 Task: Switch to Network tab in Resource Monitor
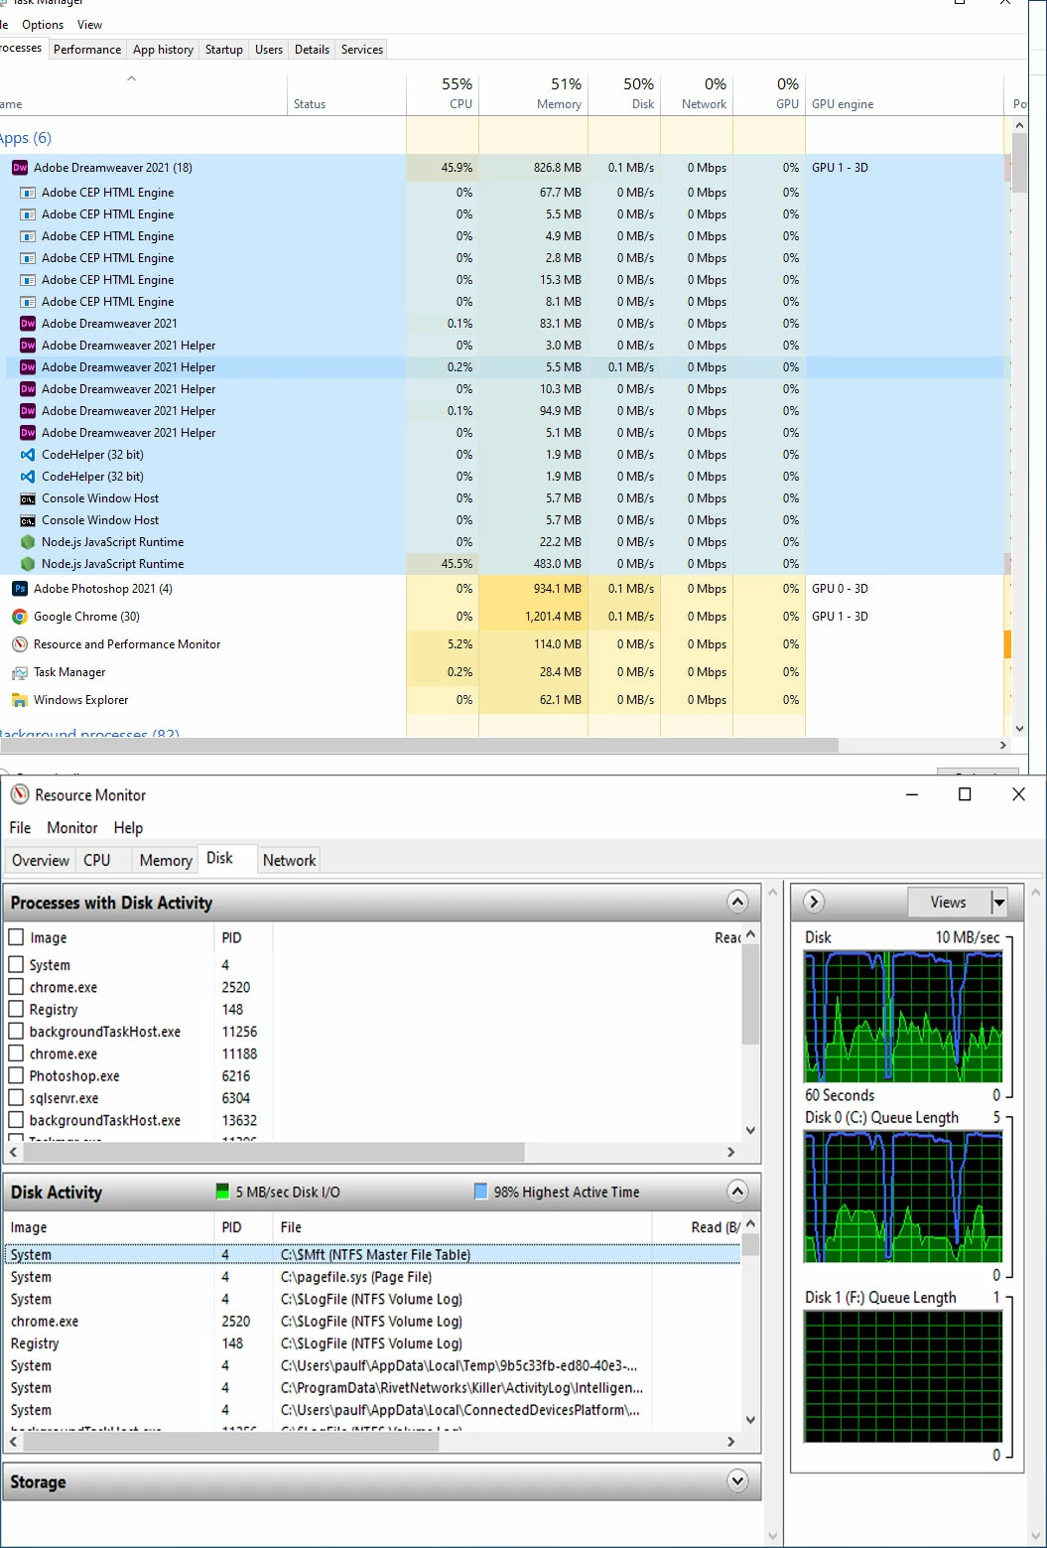point(289,860)
